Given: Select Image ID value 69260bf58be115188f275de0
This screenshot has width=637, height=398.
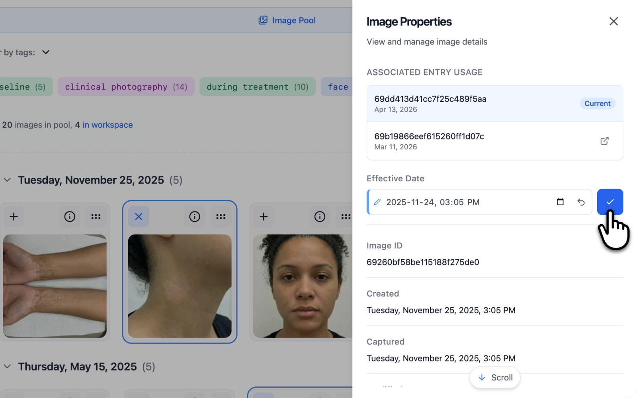Looking at the screenshot, I should coord(423,262).
